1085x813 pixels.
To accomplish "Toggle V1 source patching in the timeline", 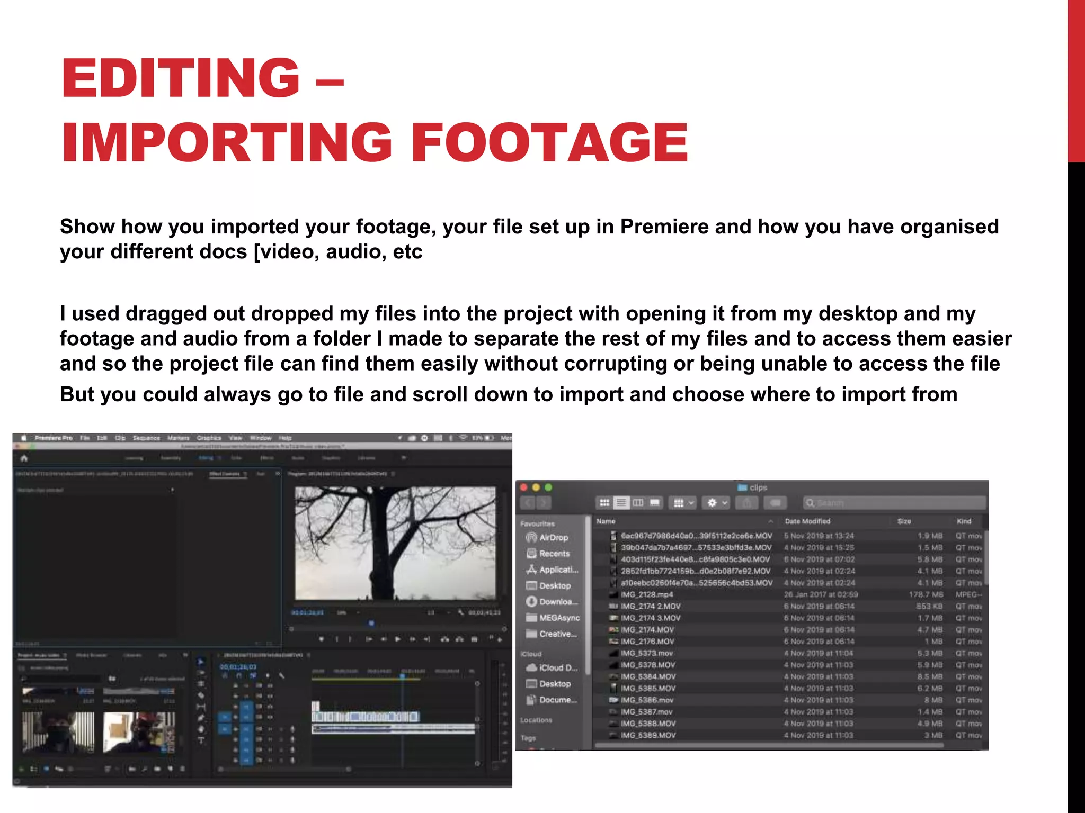I will click(225, 717).
